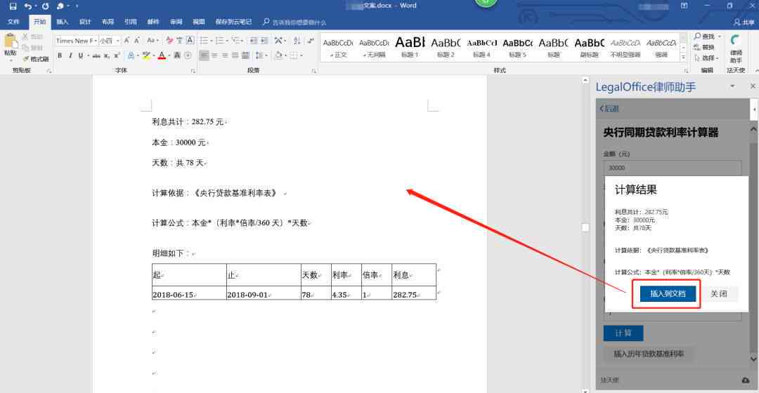
Task: Click the character shading icon
Action: [177, 55]
